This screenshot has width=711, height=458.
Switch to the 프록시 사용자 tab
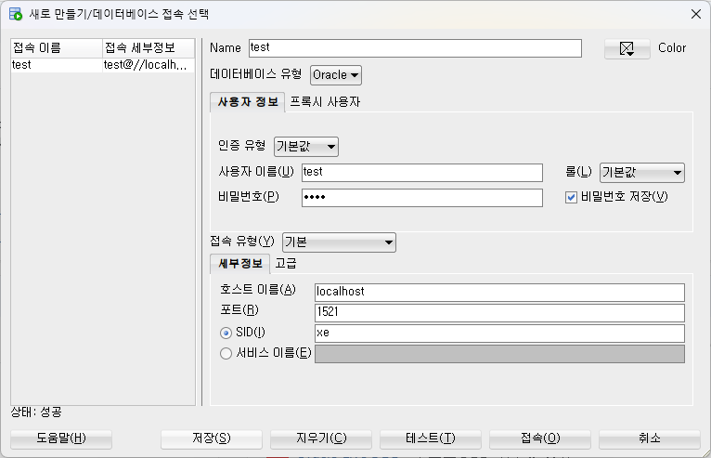[325, 102]
